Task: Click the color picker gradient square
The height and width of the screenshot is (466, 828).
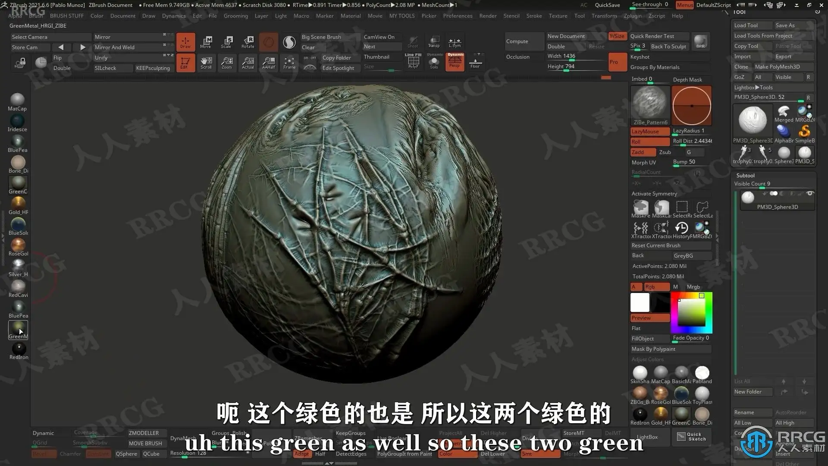Action: [691, 312]
